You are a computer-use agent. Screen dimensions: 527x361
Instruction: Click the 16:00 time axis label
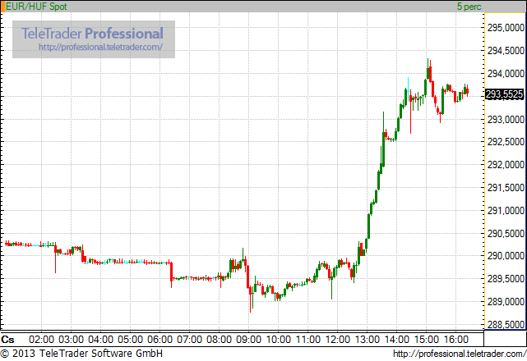click(455, 339)
